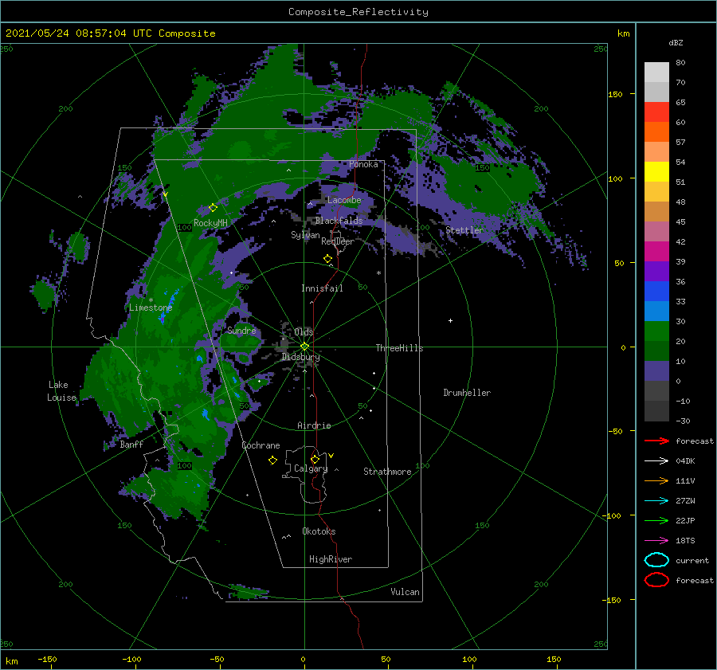Viewport: 717px width, 670px height.
Task: Click the yellow diamond marker above Calgary label
Action: coord(315,459)
